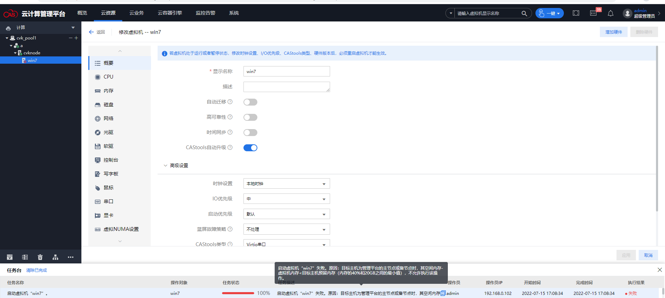This screenshot has height=298, width=665.
Task: Click the magnifier search icon
Action: [x=524, y=13]
